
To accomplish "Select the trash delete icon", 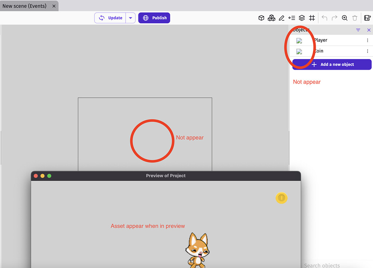I will pos(355,18).
